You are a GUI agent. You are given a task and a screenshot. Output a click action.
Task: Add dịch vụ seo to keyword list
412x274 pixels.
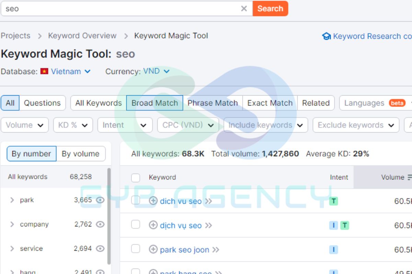point(153,225)
